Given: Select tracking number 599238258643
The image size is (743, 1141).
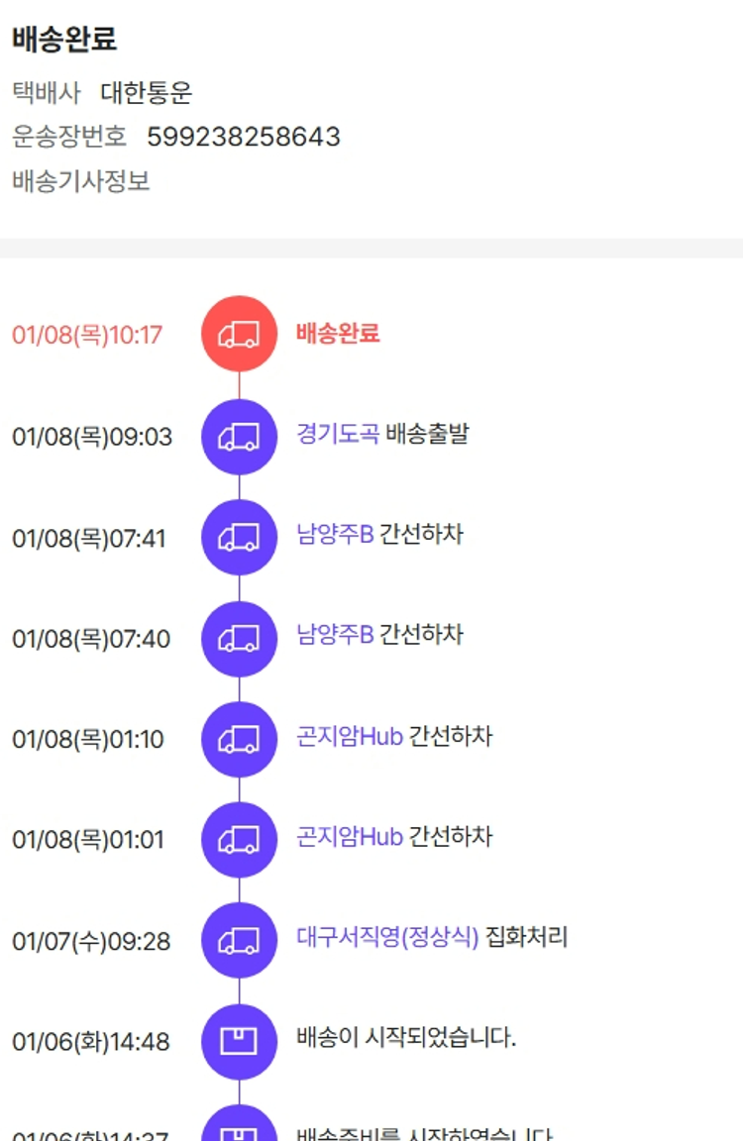Looking at the screenshot, I should pyautogui.click(x=244, y=137).
